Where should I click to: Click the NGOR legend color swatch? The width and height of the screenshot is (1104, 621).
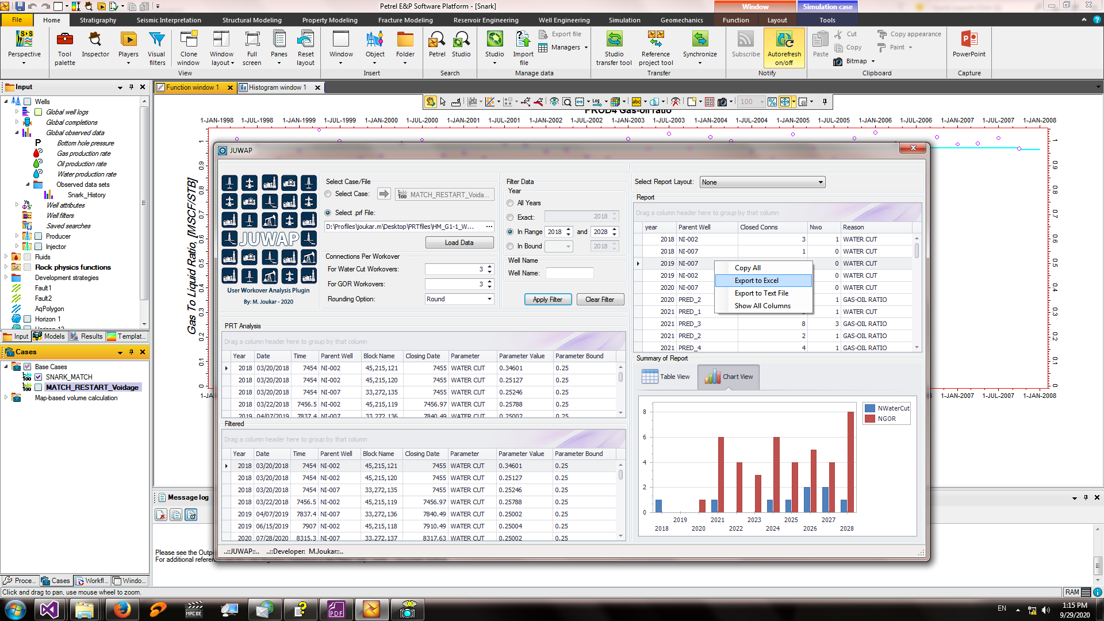869,419
